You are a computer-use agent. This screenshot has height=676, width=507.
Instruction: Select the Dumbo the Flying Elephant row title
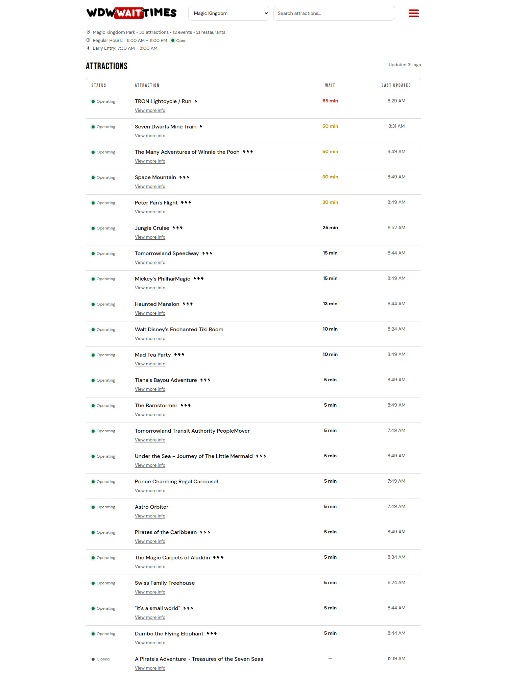coord(169,634)
